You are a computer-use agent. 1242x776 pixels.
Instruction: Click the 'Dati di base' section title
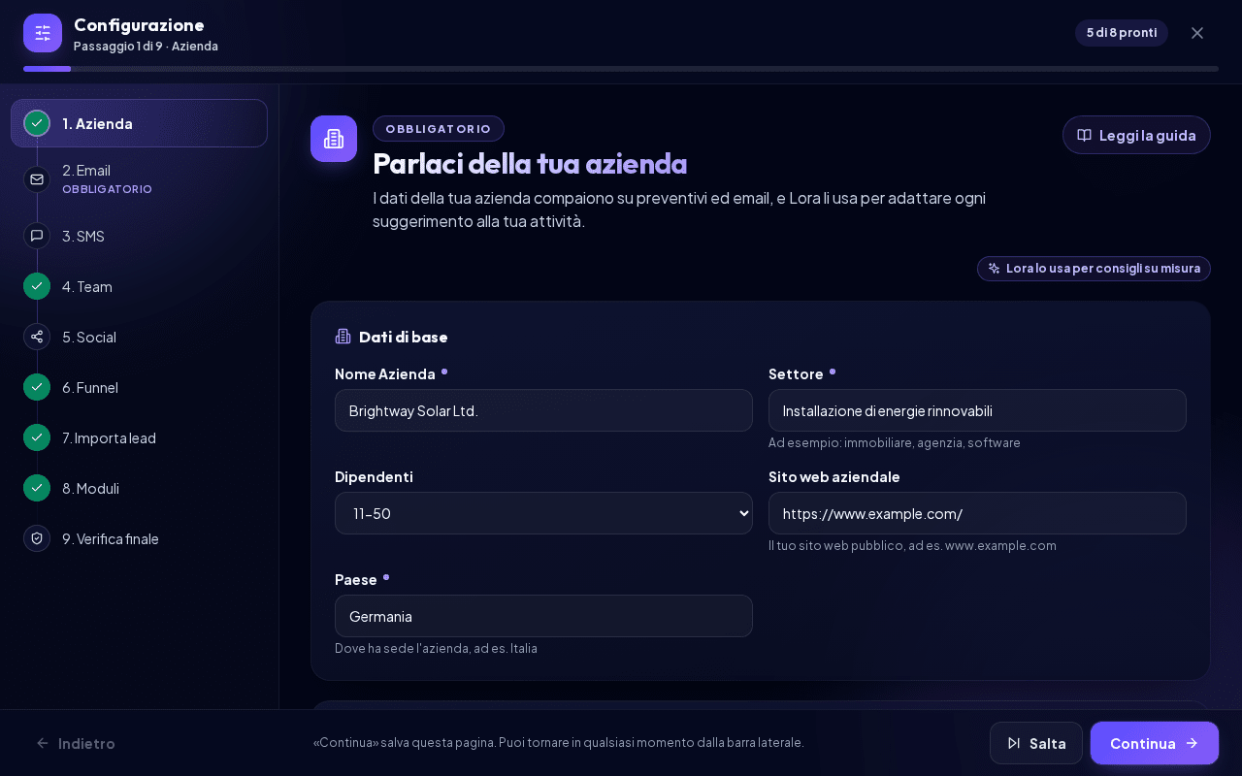pyautogui.click(x=404, y=337)
